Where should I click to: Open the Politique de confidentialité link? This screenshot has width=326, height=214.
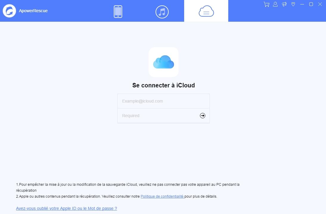pos(162,196)
